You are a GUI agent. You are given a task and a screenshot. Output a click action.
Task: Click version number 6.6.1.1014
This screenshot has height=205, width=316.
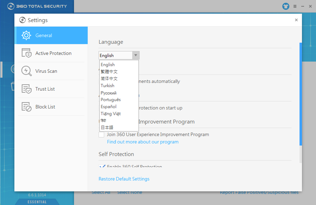(x=37, y=195)
